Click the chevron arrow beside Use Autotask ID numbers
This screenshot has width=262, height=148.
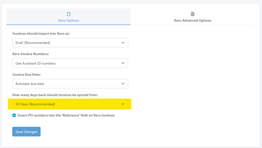point(123,63)
